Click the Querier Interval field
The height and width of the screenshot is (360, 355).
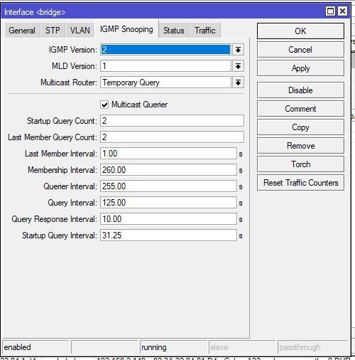[x=168, y=186]
